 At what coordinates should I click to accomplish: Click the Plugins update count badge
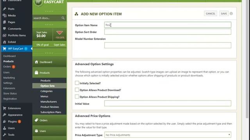(x=19, y=122)
